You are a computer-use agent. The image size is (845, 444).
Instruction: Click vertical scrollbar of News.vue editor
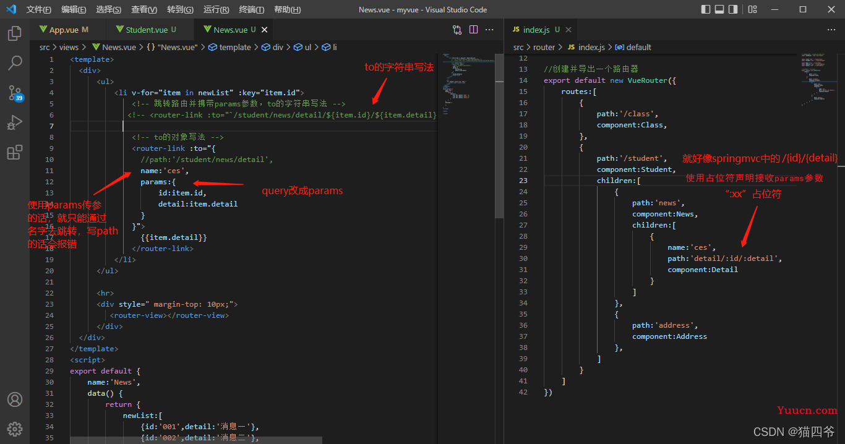(x=500, y=135)
